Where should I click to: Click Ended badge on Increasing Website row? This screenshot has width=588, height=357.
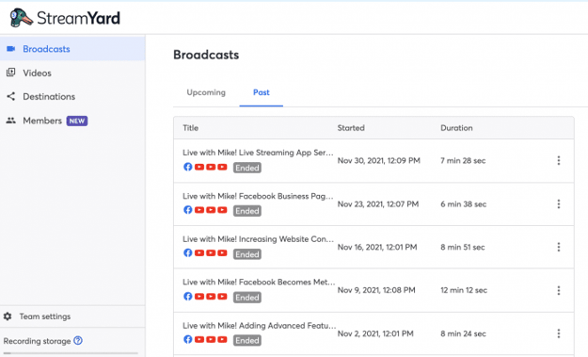pos(247,254)
